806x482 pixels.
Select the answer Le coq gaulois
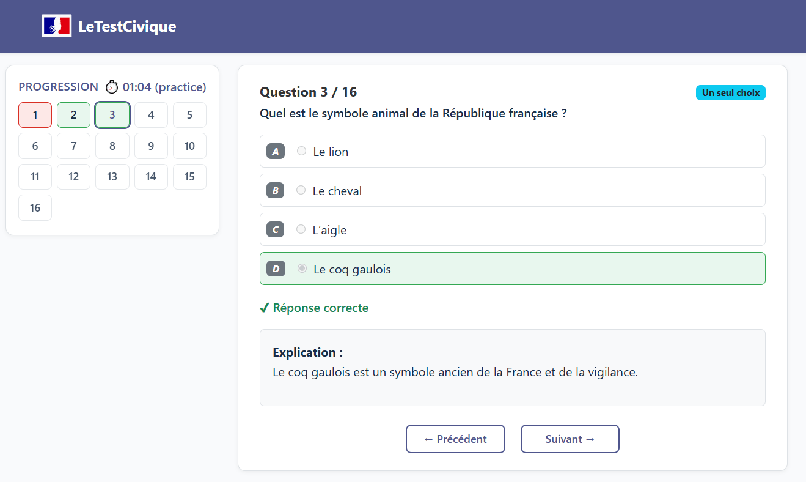pos(353,268)
